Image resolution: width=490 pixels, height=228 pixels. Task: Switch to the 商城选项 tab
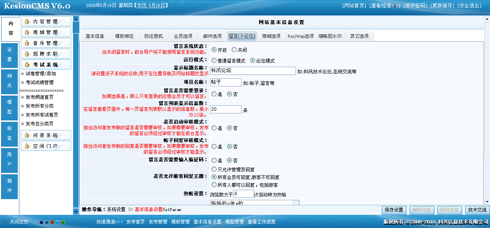pyautogui.click(x=271, y=36)
